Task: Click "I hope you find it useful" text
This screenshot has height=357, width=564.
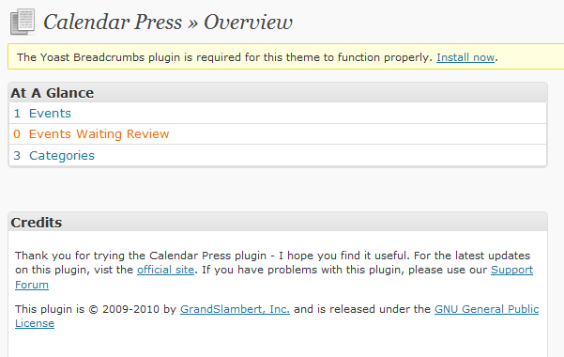Action: coord(344,256)
